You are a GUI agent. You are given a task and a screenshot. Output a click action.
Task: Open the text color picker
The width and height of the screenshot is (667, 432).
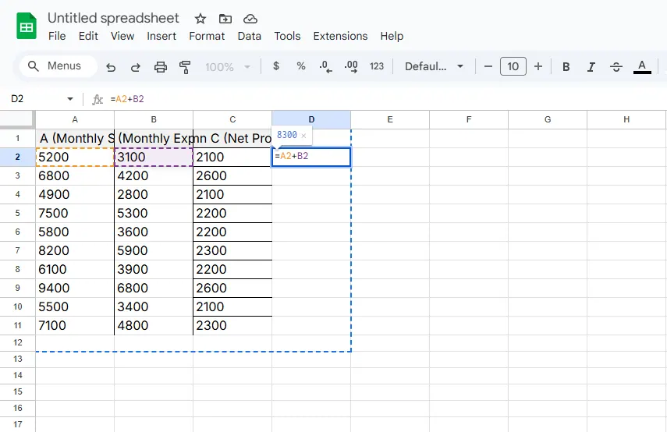pos(642,67)
